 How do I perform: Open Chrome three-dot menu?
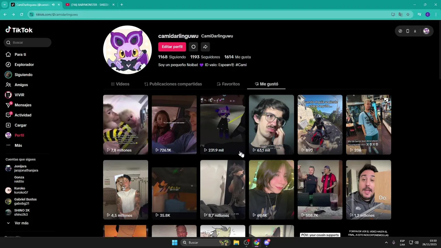(x=436, y=14)
